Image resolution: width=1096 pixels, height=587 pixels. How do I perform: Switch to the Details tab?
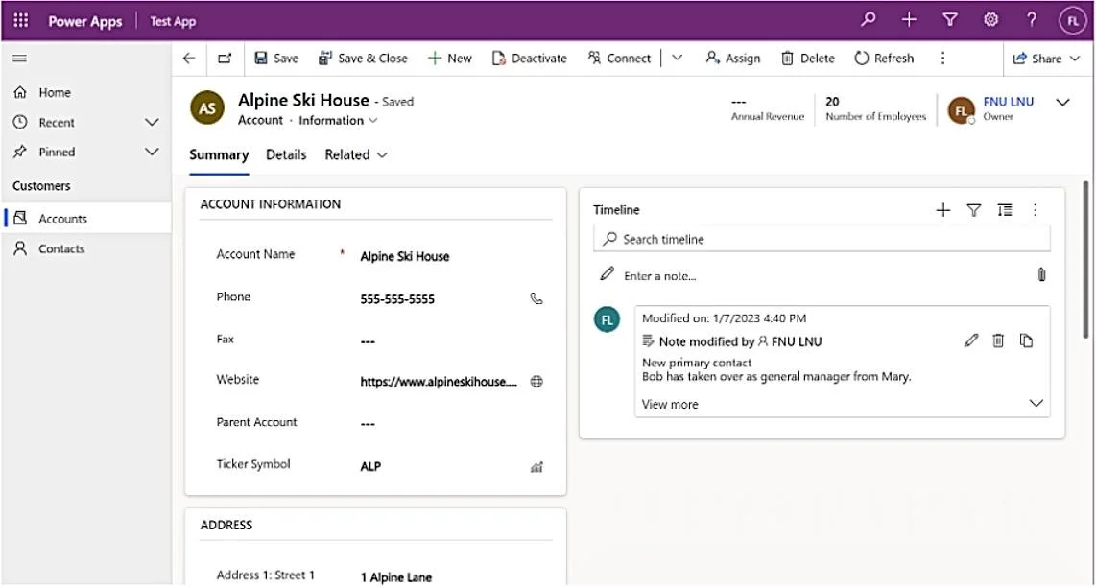click(x=286, y=155)
